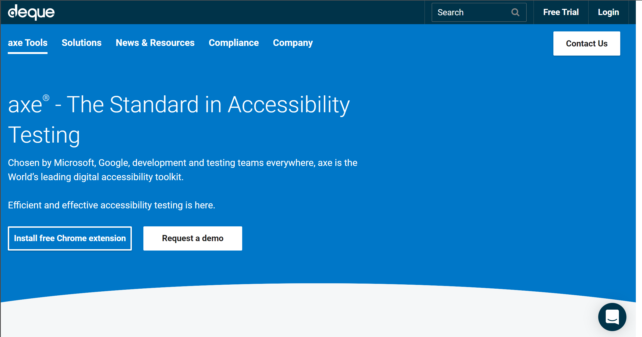642x337 pixels.
Task: Click the Contact Us button
Action: click(x=587, y=44)
